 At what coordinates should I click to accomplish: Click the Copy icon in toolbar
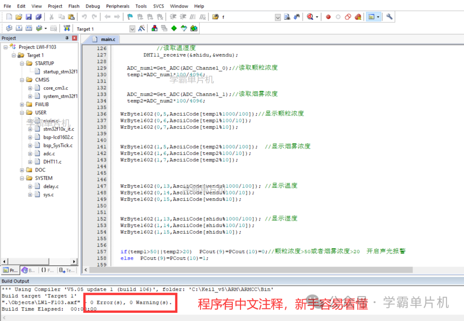tap(61, 17)
